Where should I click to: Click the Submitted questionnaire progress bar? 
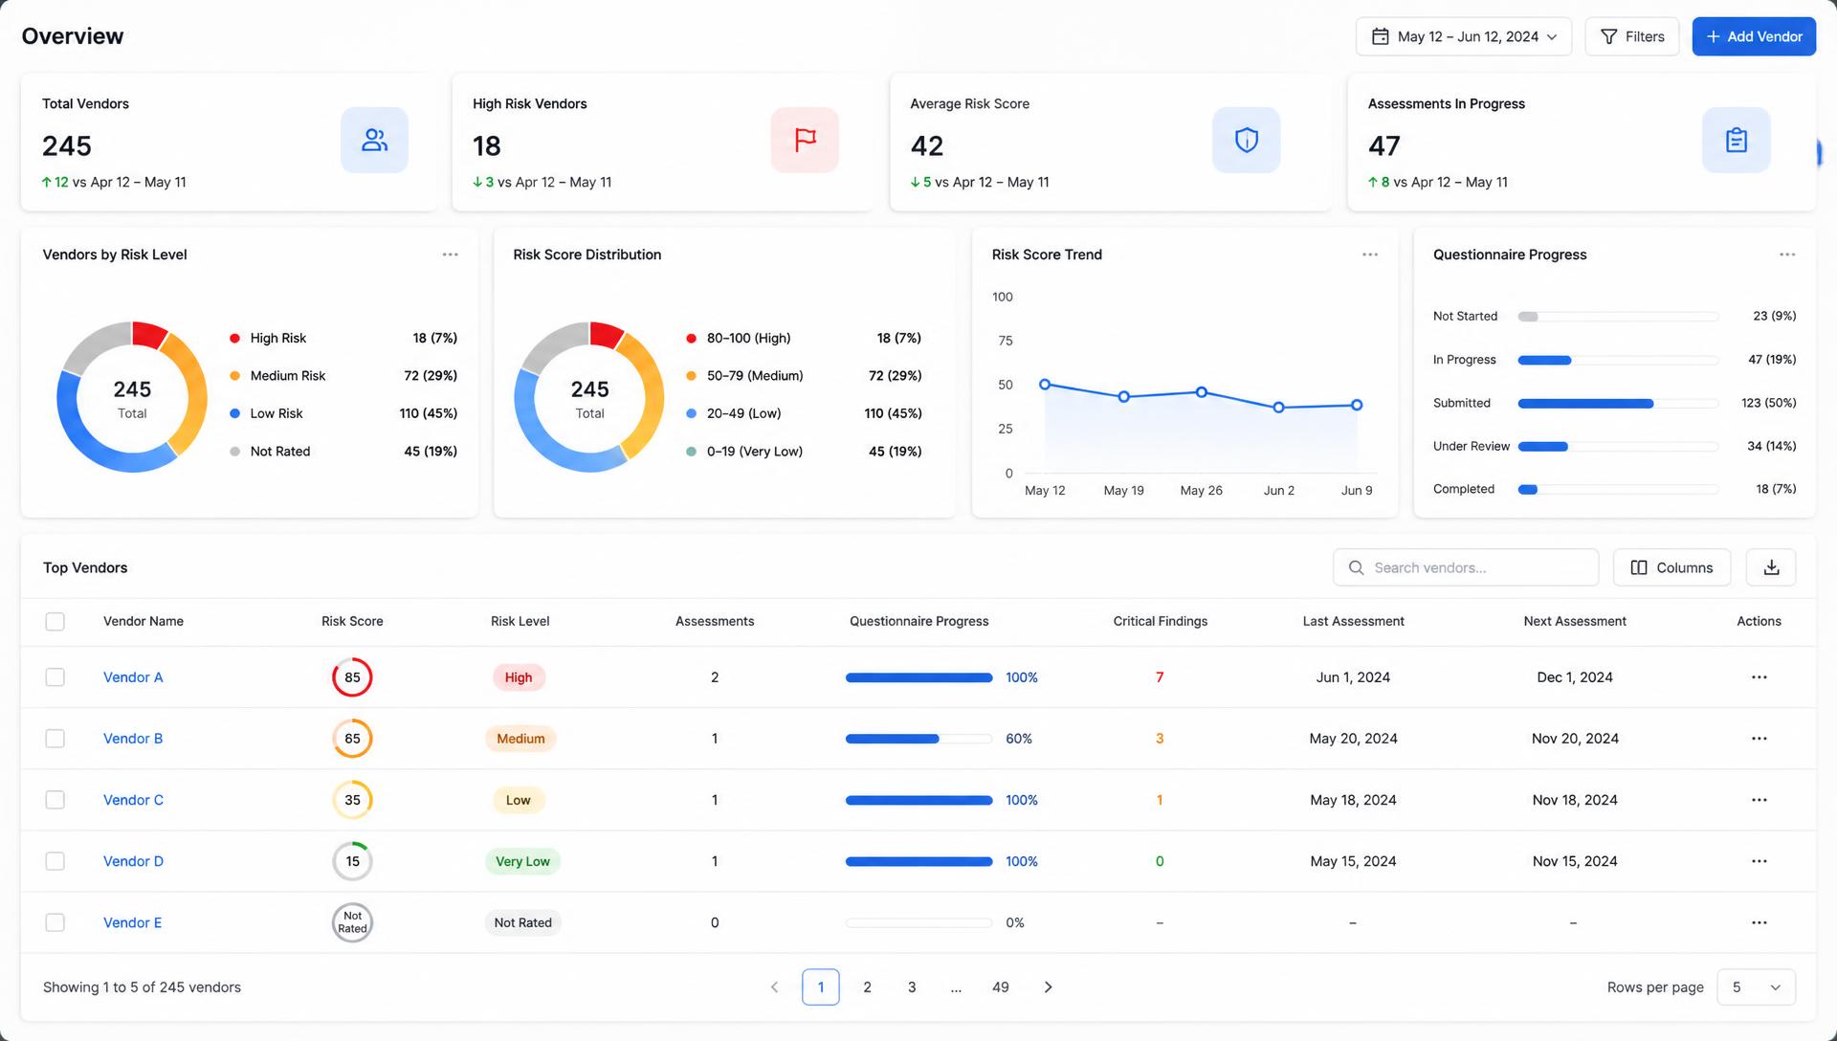(x=1618, y=404)
